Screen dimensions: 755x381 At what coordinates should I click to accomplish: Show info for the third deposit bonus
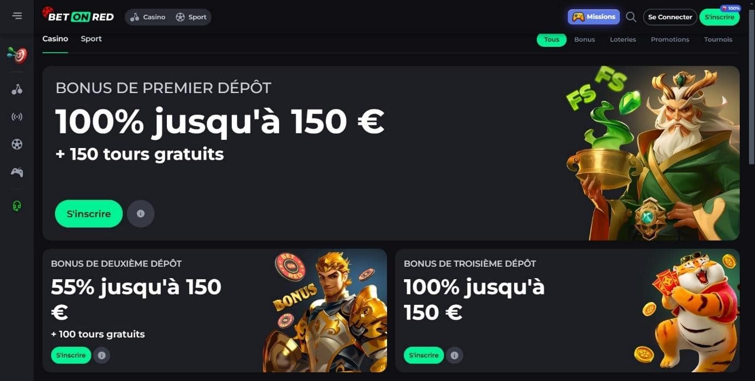[454, 355]
